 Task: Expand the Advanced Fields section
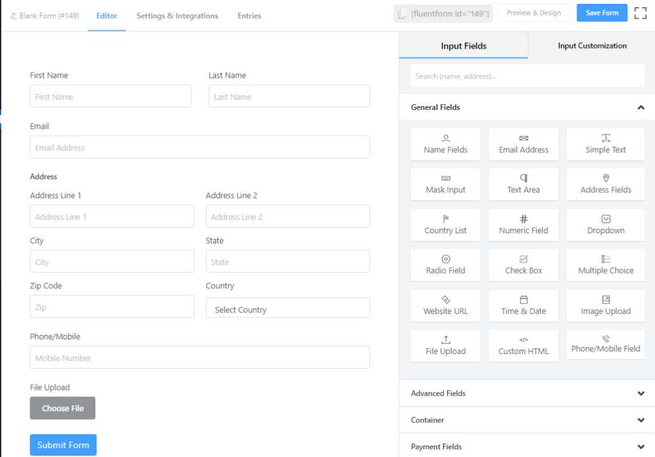point(526,392)
